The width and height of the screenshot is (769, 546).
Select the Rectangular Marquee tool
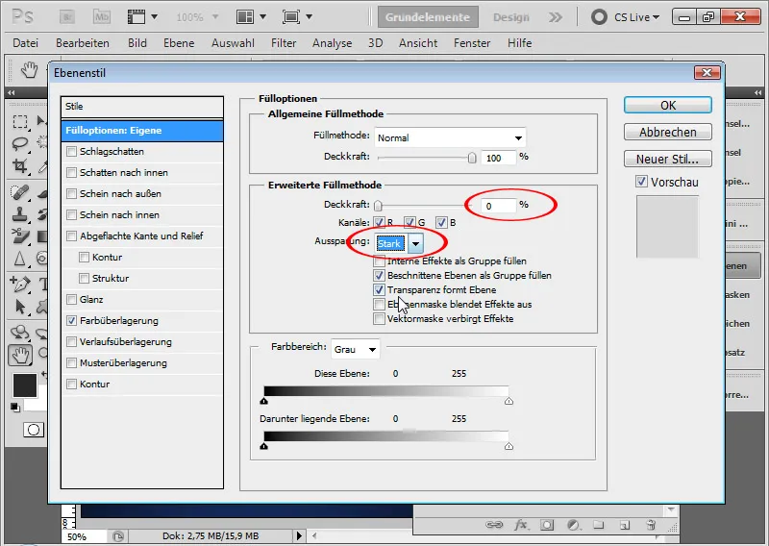click(20, 121)
